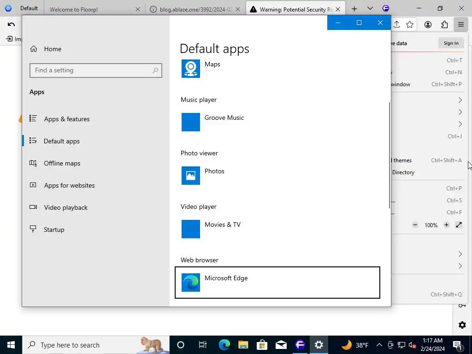This screenshot has height=354, width=472.
Task: Click the muted volume tray icon
Action: point(412,345)
